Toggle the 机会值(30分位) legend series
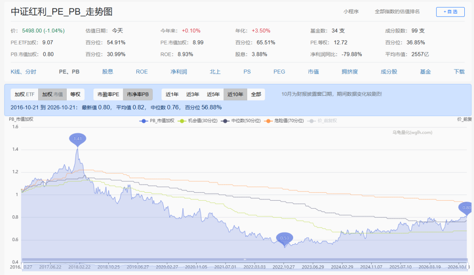474x275 pixels. click(x=197, y=121)
